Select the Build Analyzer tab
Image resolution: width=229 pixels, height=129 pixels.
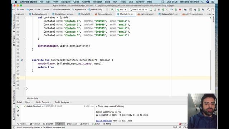(x=62, y=102)
